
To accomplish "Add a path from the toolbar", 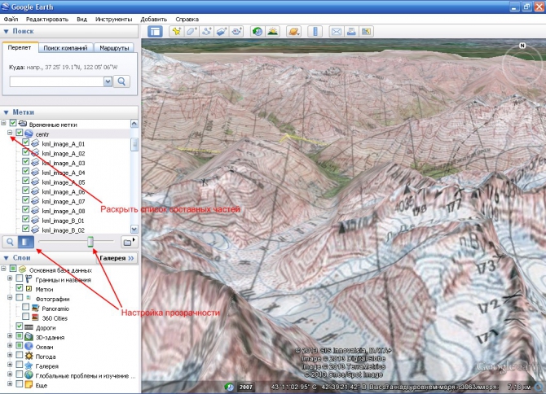I will [206, 32].
